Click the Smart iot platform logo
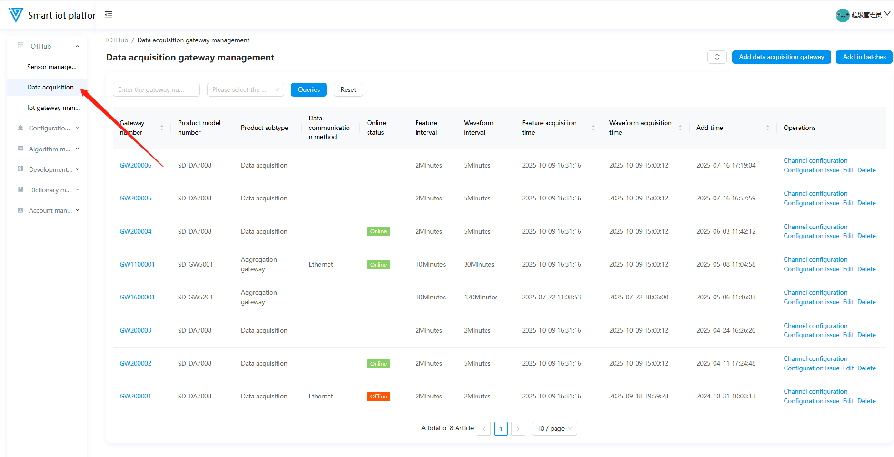The height and width of the screenshot is (457, 894). 16,15
